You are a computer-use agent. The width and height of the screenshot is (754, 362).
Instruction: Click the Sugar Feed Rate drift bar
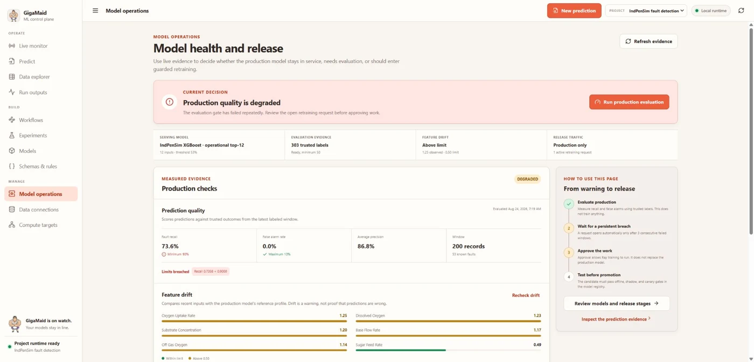[448, 350]
